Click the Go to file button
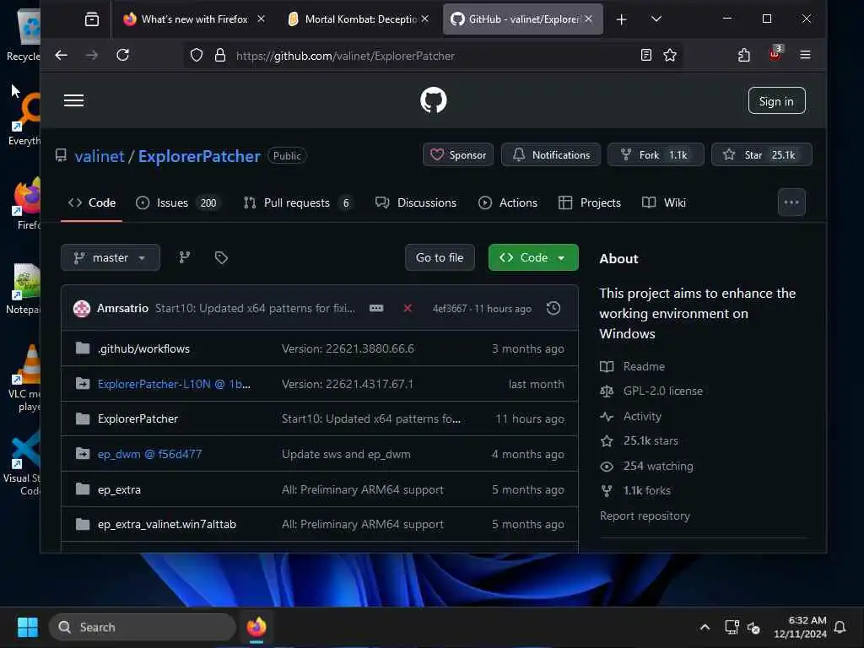 click(x=440, y=257)
